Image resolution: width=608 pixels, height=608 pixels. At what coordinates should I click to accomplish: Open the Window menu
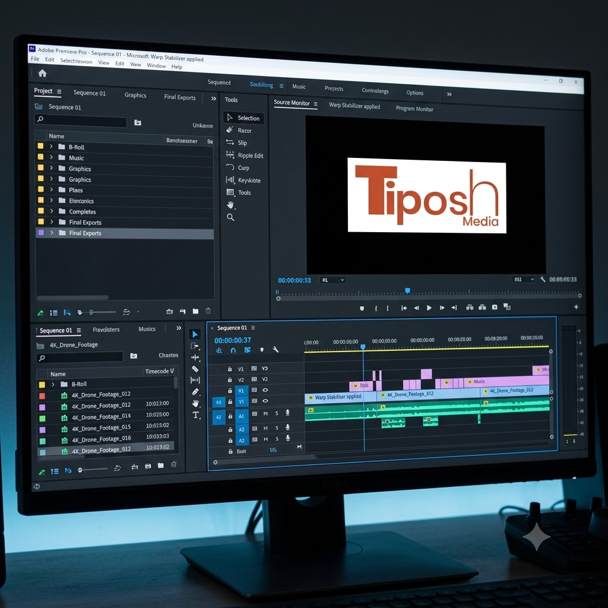(156, 65)
